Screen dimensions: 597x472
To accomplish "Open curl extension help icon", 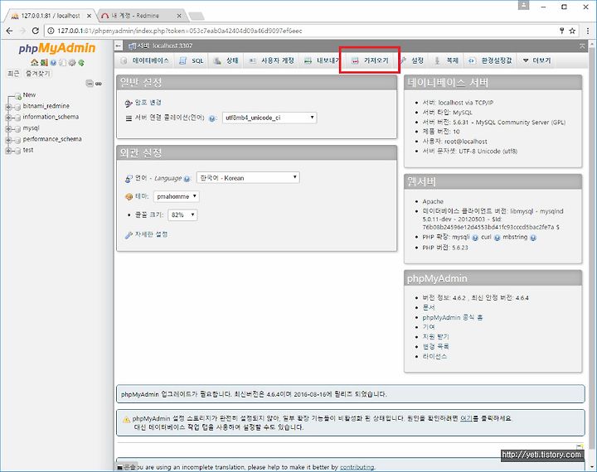I will [498, 238].
